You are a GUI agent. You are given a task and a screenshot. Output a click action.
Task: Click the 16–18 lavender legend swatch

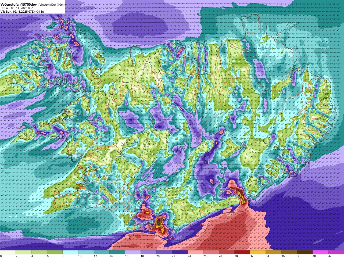[x=133, y=252]
